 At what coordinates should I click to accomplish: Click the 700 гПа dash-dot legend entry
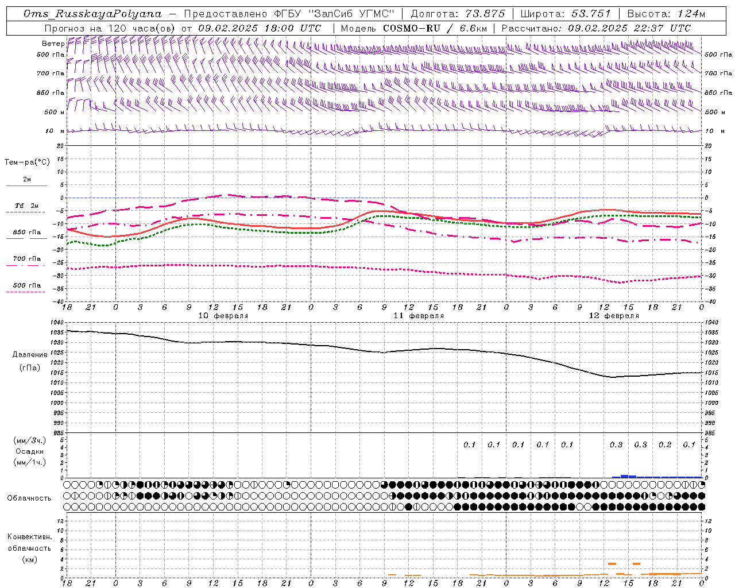[x=26, y=259]
